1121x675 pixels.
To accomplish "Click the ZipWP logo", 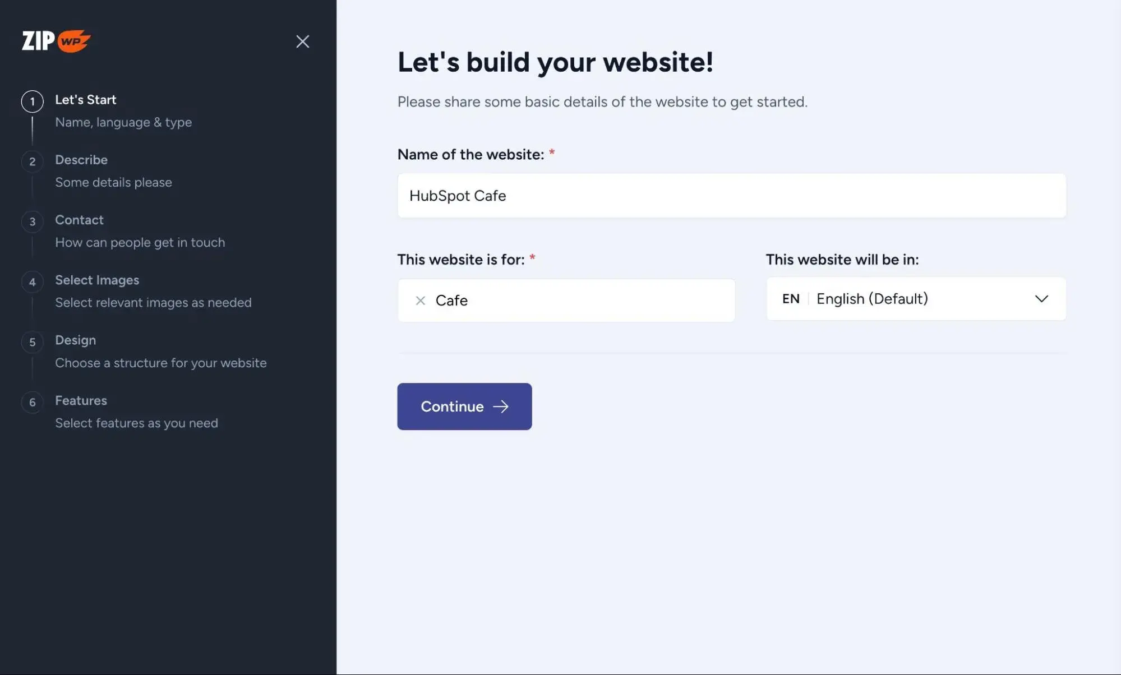I will [x=56, y=41].
